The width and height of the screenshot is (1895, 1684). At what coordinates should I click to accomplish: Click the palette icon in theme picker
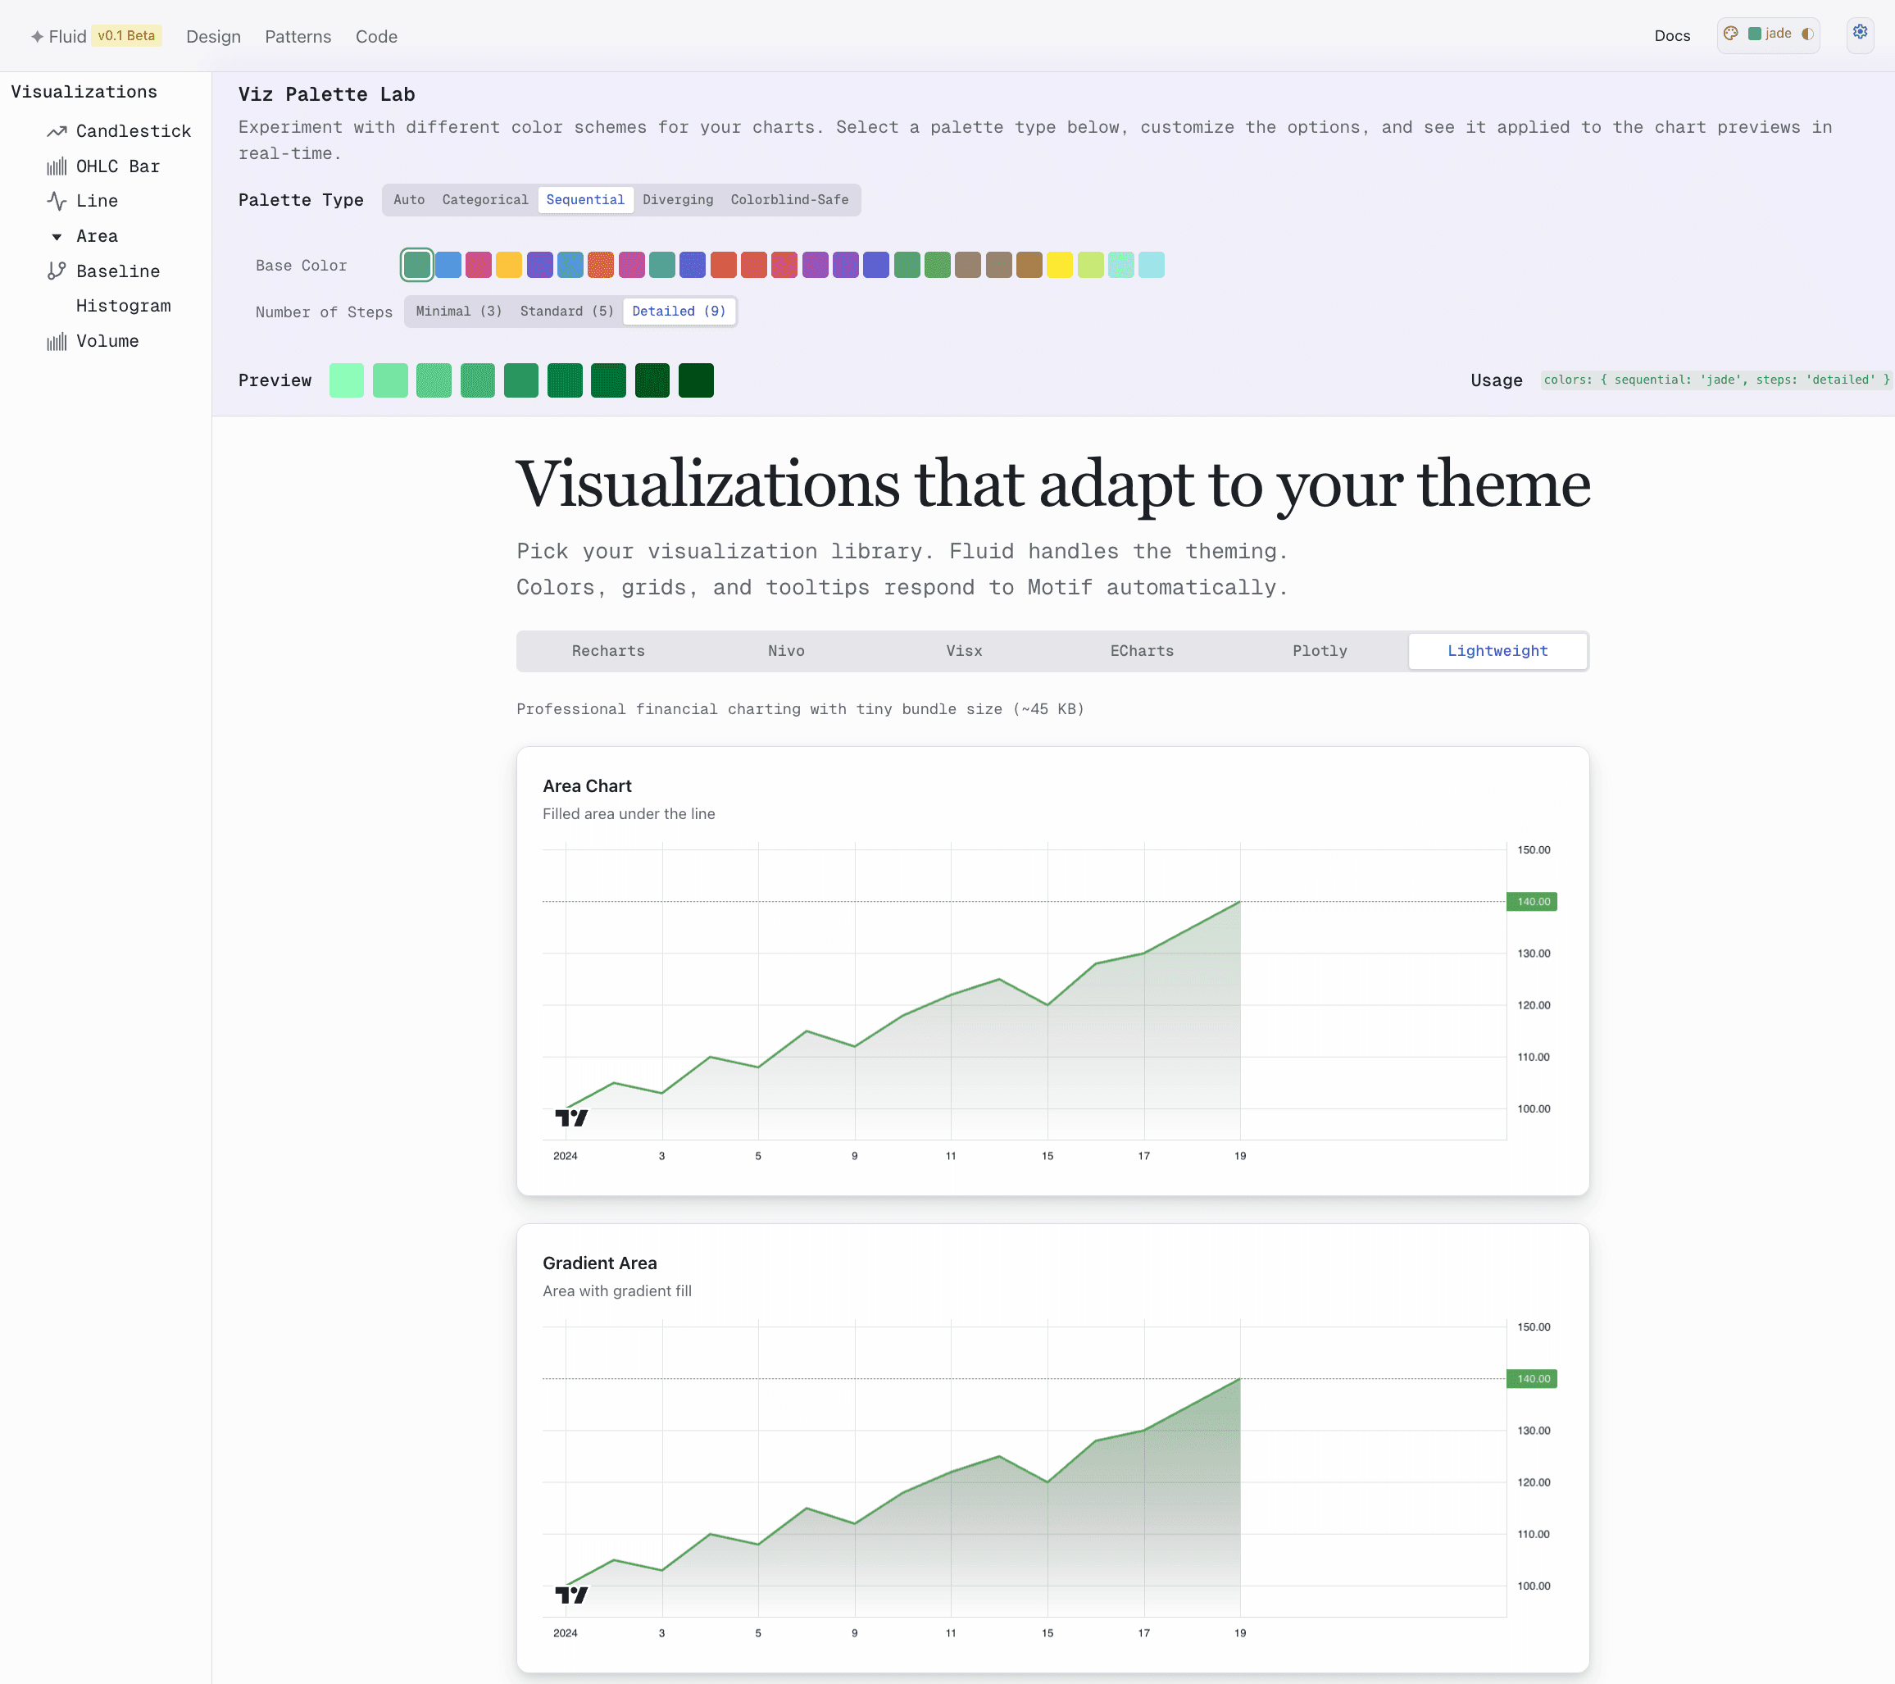[1730, 34]
